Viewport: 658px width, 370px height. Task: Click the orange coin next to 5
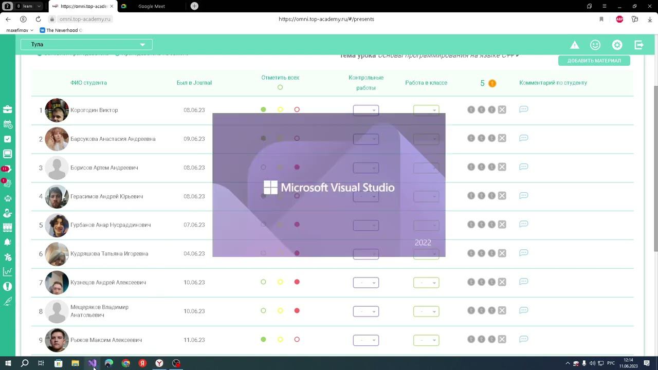(x=492, y=83)
